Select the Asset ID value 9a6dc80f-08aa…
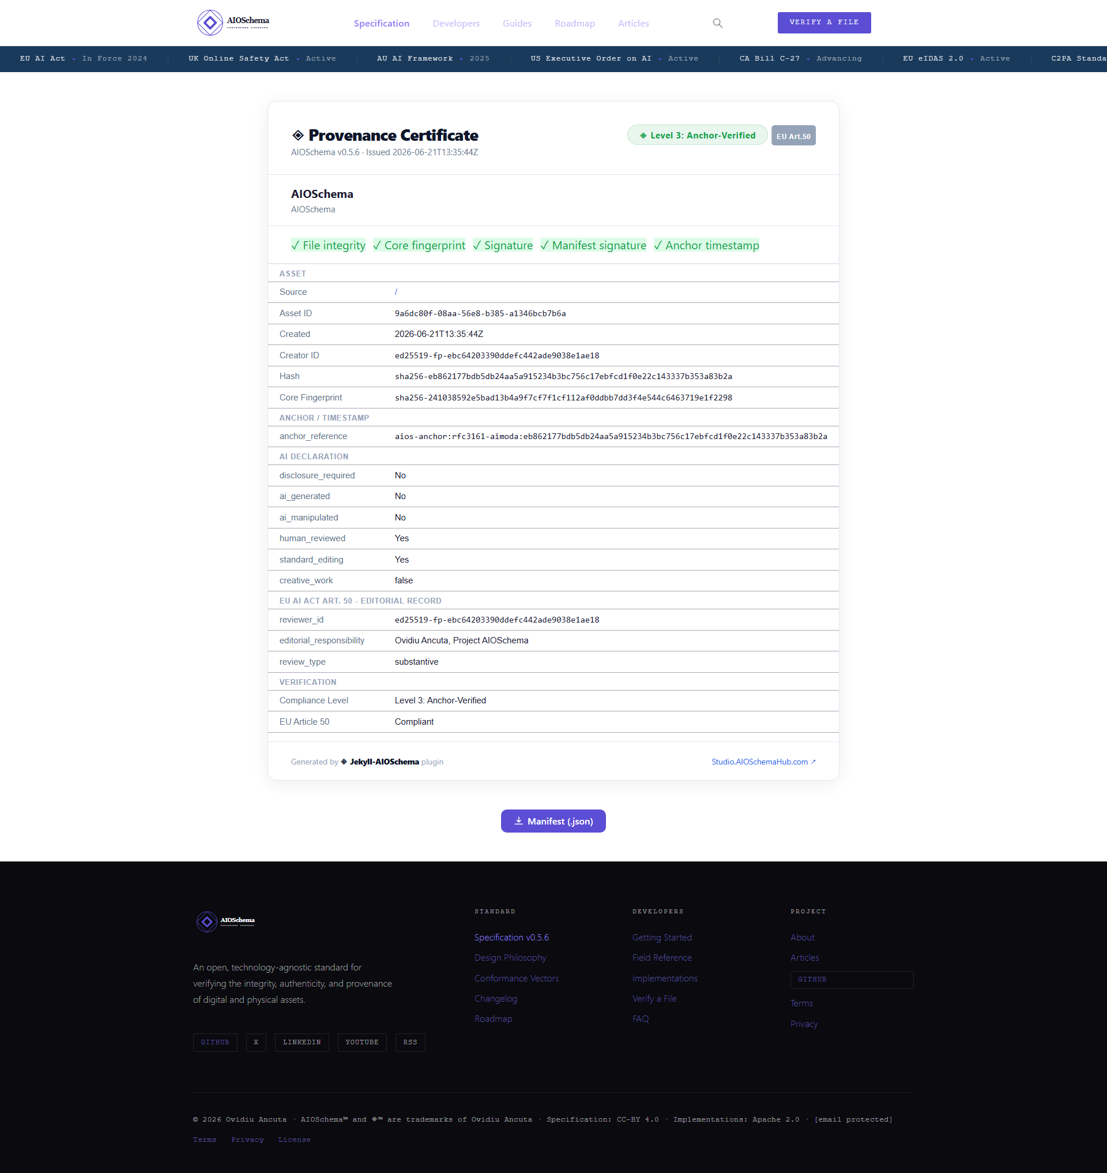Image resolution: width=1107 pixels, height=1173 pixels. (x=480, y=314)
